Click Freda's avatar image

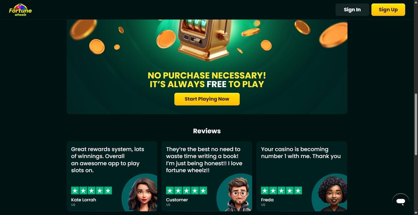click(329, 192)
